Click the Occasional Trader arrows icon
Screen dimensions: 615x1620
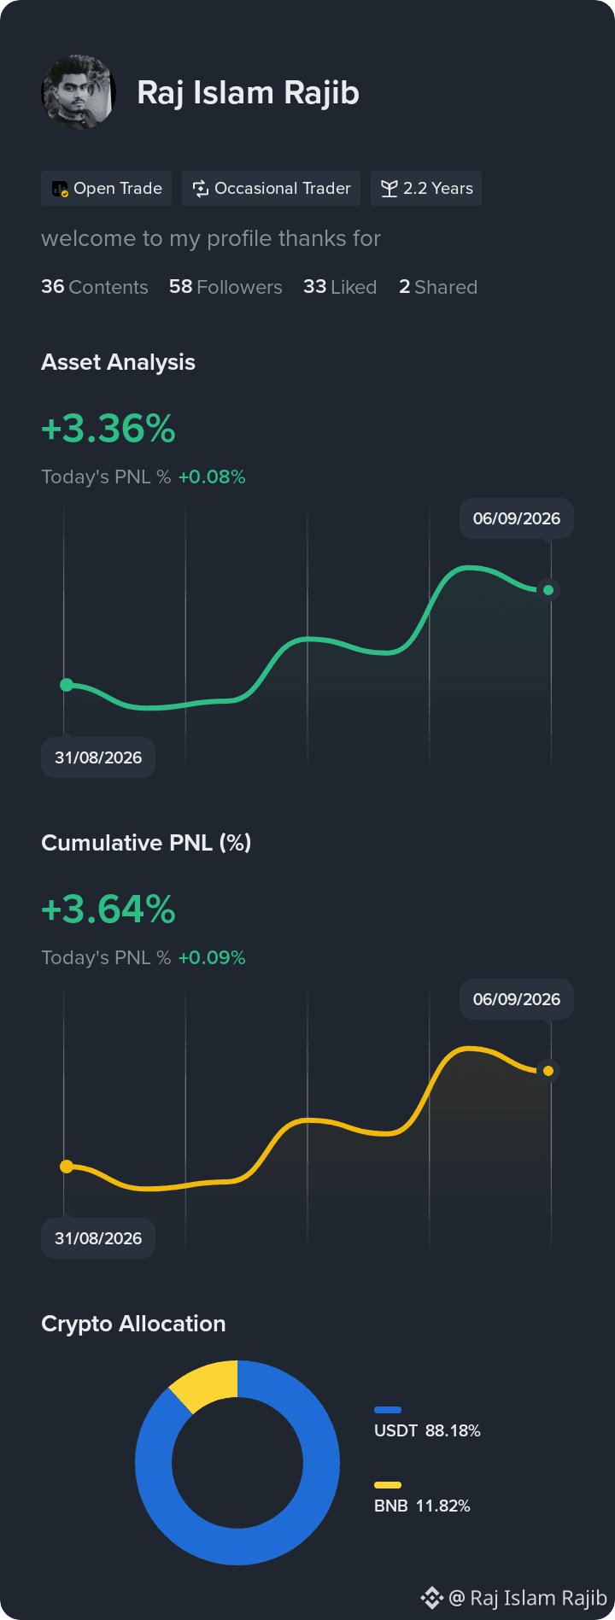tap(201, 189)
